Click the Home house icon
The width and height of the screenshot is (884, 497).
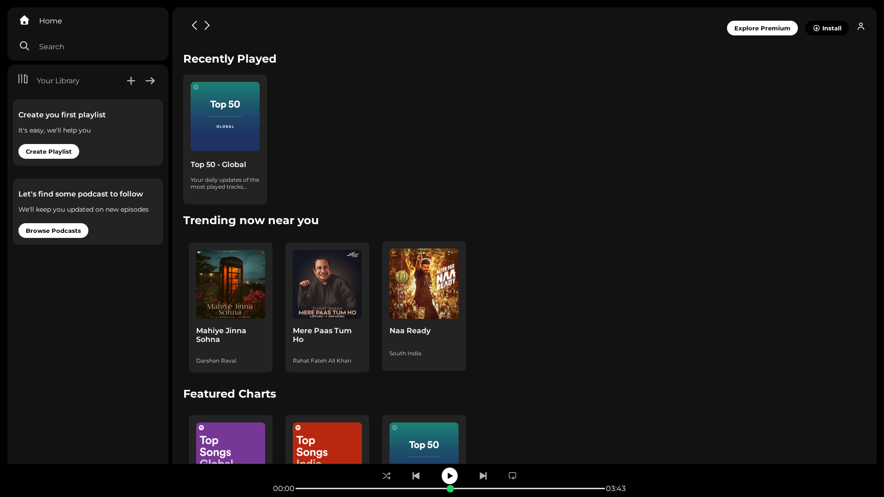click(x=24, y=20)
